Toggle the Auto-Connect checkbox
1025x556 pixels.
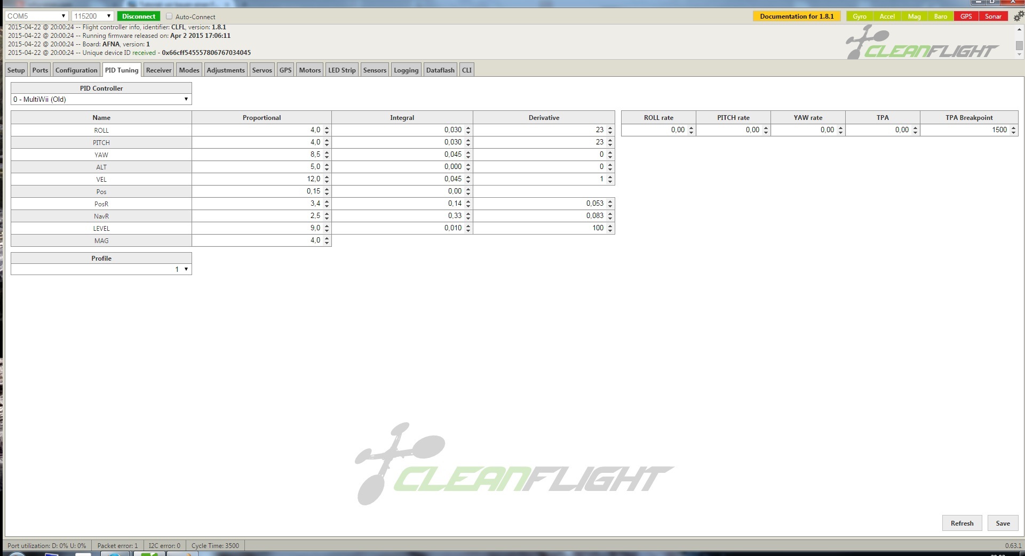coord(169,17)
